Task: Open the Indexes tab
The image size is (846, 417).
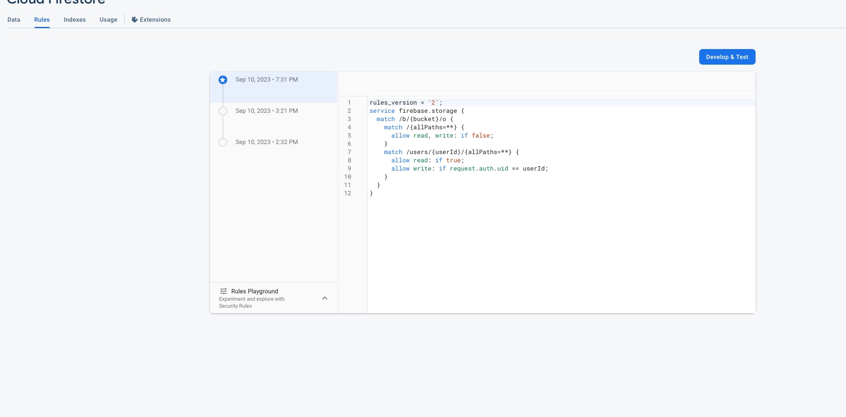Action: click(x=75, y=20)
